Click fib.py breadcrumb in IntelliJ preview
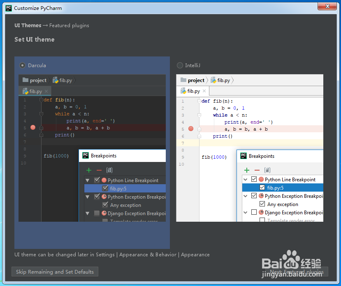The height and width of the screenshot is (286, 341). [220, 80]
